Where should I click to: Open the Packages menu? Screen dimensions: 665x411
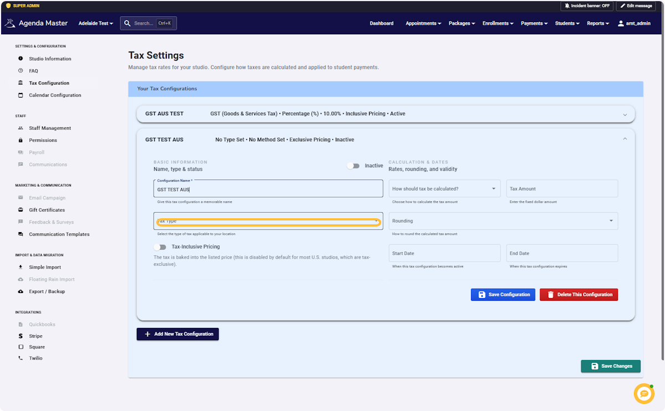(x=462, y=23)
